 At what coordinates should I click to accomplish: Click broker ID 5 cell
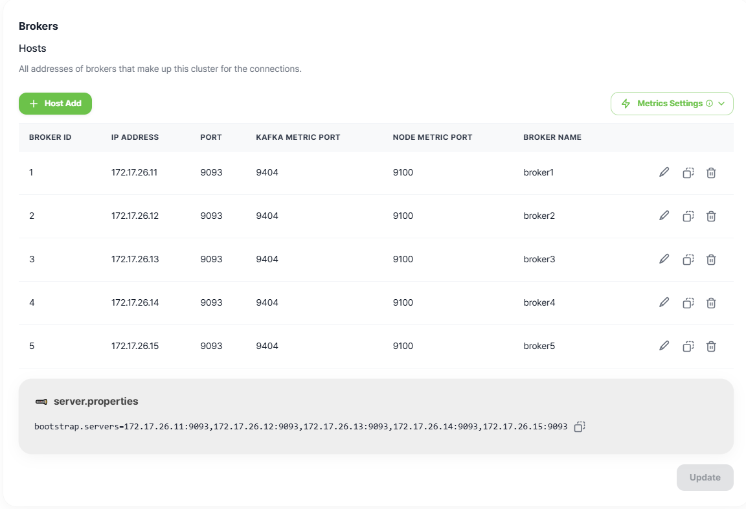(32, 345)
